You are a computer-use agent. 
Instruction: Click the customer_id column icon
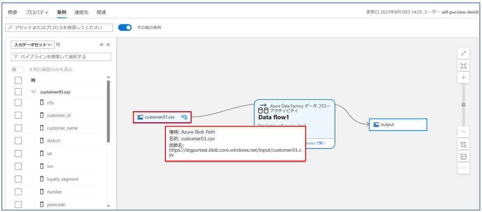click(42, 115)
